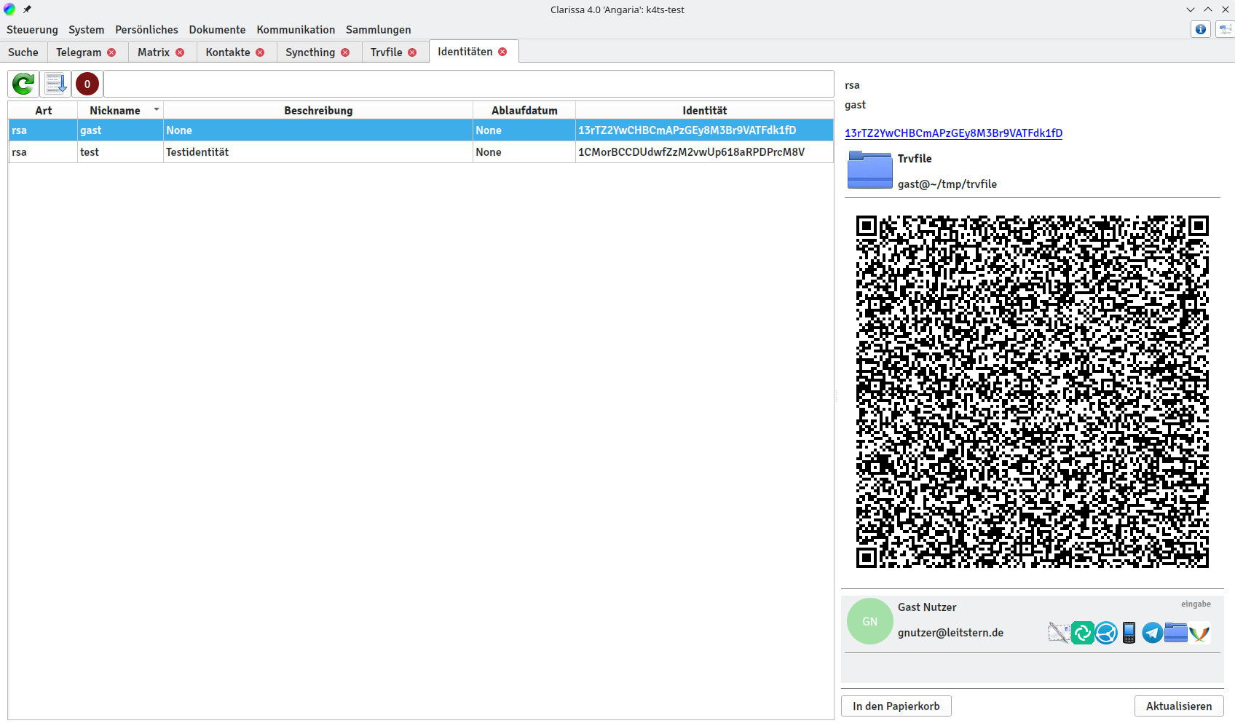Click the Telegram paper-plane icon
The image size is (1235, 726).
[x=1152, y=633]
